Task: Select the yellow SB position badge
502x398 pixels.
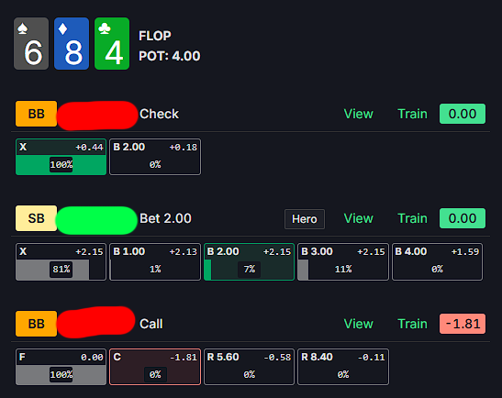Action: pos(36,218)
